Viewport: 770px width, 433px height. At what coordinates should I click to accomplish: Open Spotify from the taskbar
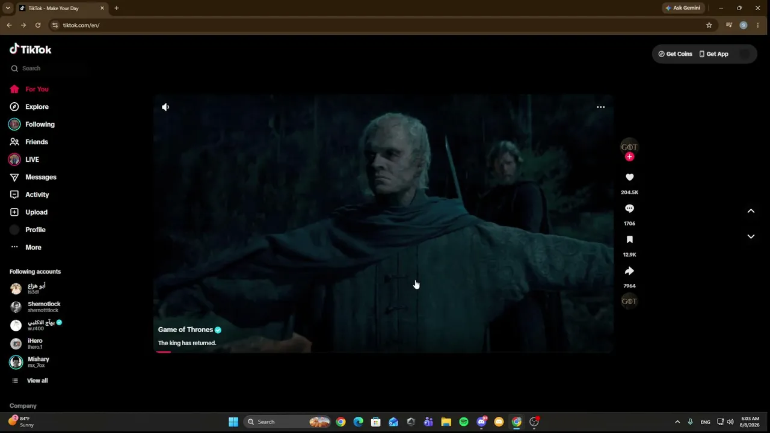click(464, 422)
